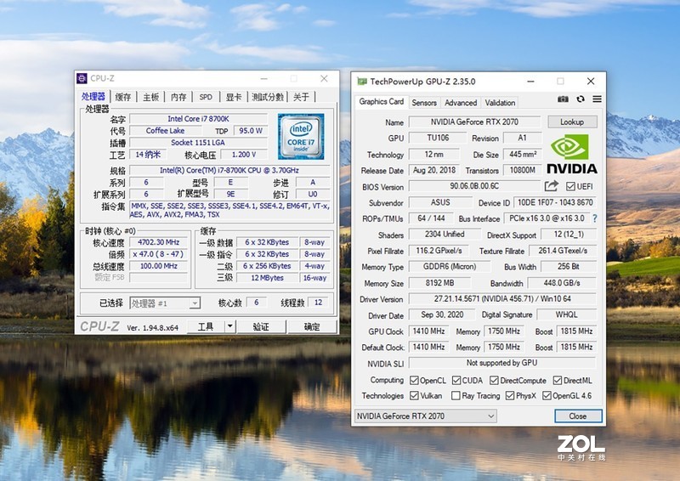The height and width of the screenshot is (481, 680).
Task: Open the SPD tab in CPU-Z
Action: point(206,97)
